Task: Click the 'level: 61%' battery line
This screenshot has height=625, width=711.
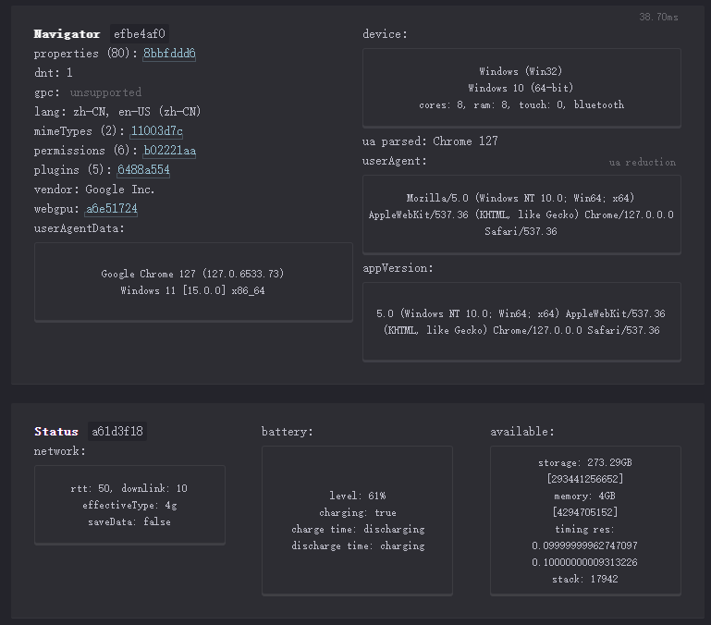Action: click(x=358, y=496)
